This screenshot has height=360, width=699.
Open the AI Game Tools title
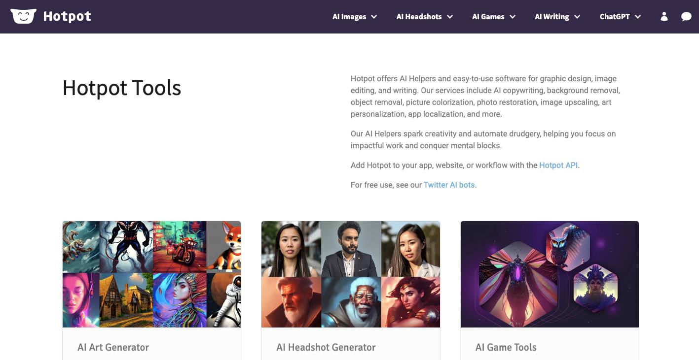click(506, 347)
